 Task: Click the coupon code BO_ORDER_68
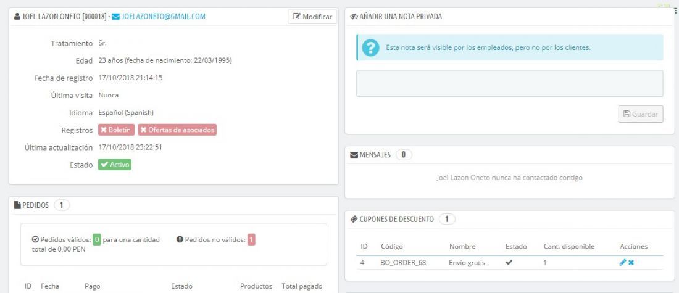[x=403, y=262]
